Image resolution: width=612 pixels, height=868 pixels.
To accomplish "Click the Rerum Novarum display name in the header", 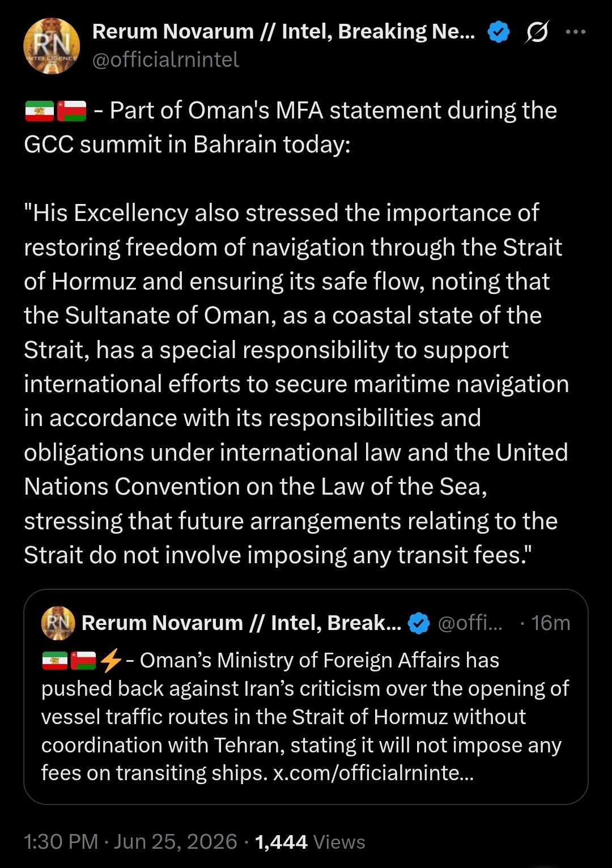I will (283, 32).
